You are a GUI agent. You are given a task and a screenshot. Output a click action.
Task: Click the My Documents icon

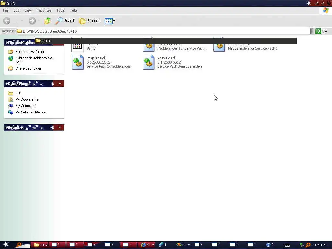coord(11,99)
